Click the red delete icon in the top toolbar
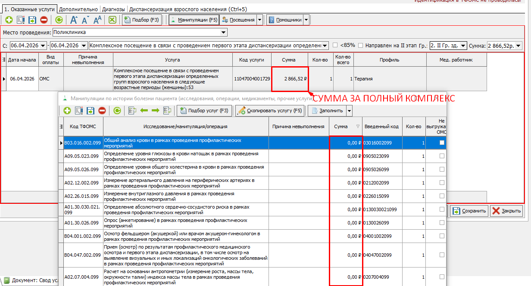This screenshot has height=286, width=531. click(44, 20)
